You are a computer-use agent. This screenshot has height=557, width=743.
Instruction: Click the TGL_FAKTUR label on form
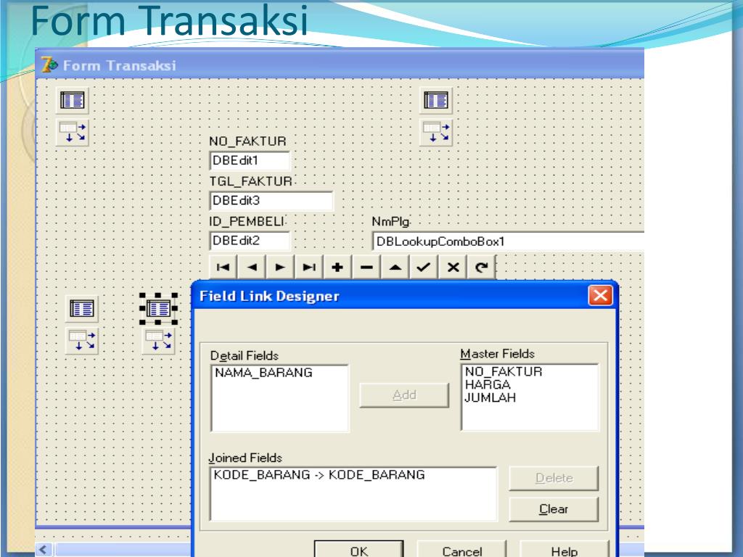click(250, 181)
